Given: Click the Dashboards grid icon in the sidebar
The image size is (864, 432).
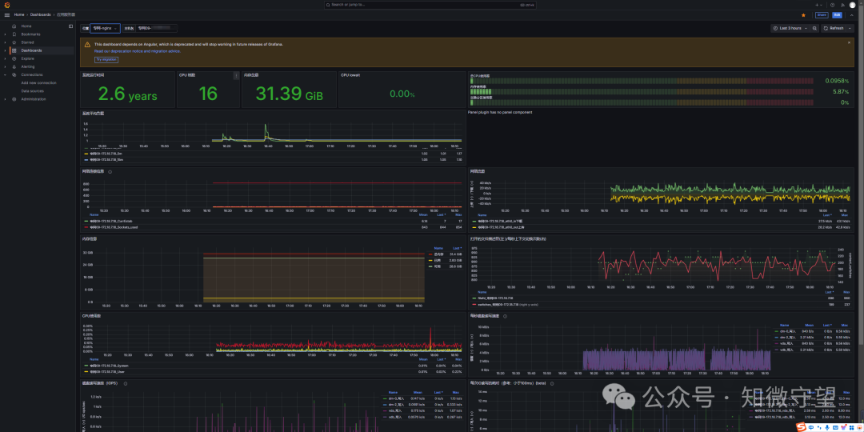Looking at the screenshot, I should pyautogui.click(x=14, y=50).
